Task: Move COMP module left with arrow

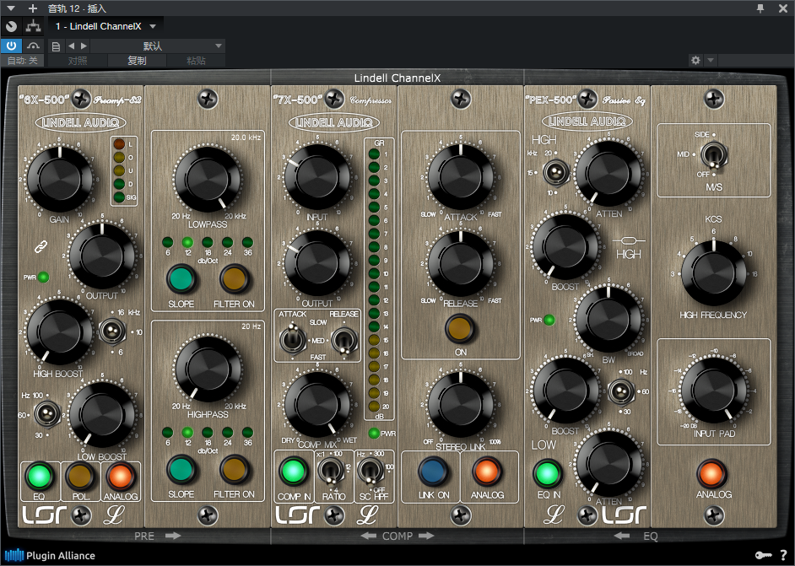Action: tap(369, 536)
